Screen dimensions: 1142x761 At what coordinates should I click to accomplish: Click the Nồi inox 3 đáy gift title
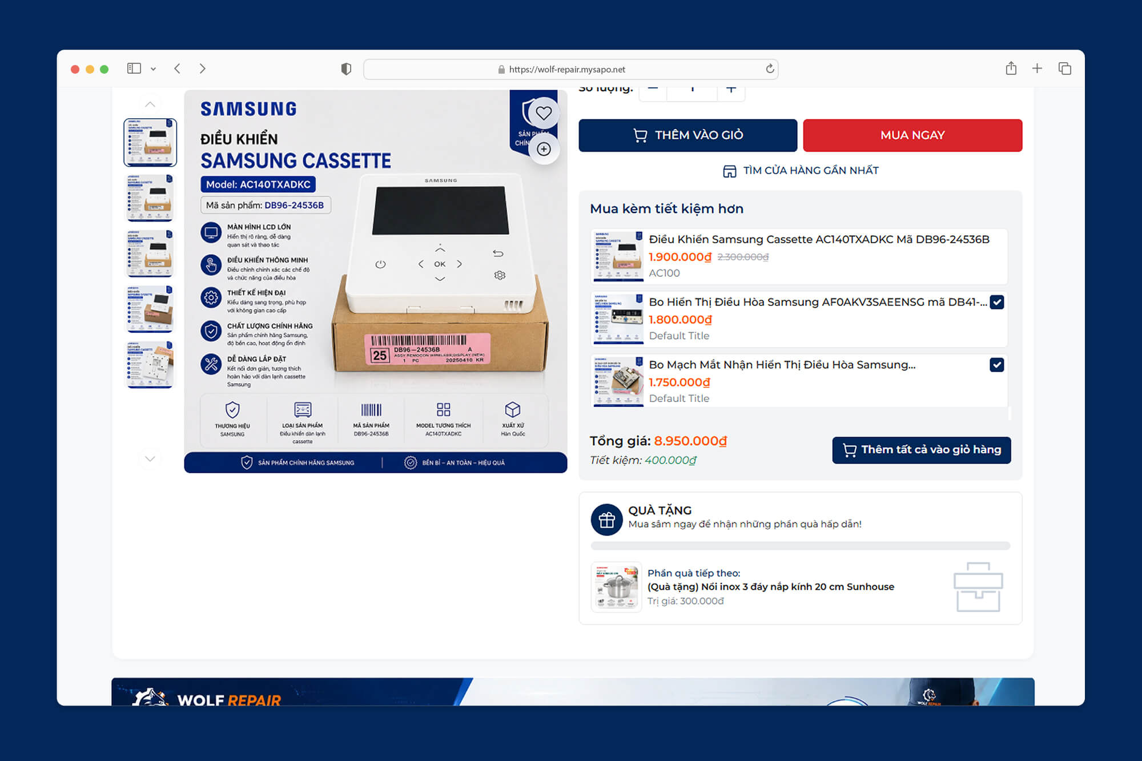(771, 587)
